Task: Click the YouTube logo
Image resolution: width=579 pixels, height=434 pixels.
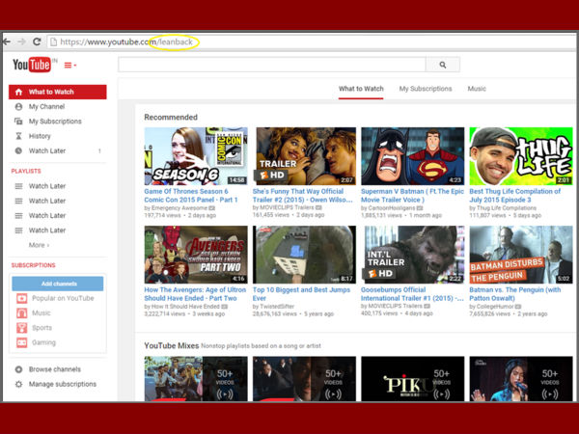Action: pyautogui.click(x=31, y=65)
